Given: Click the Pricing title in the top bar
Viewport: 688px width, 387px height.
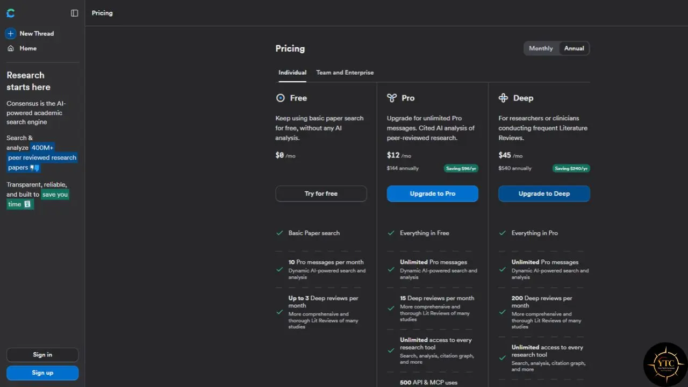Looking at the screenshot, I should point(102,13).
